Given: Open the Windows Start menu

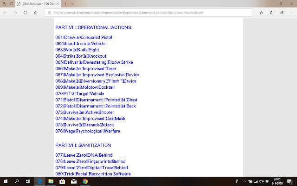Looking at the screenshot, I should (x=6, y=181).
